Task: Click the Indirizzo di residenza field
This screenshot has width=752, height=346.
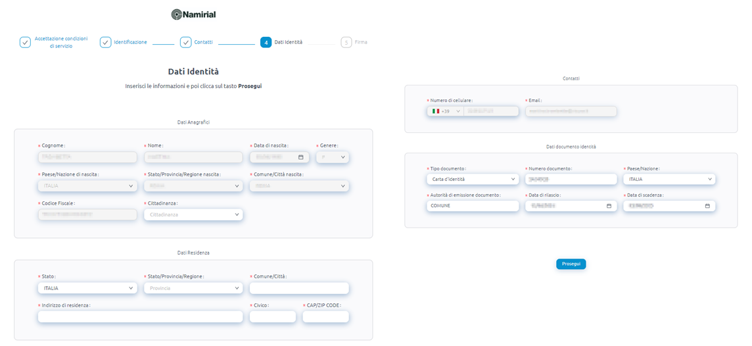Action: pyautogui.click(x=140, y=317)
